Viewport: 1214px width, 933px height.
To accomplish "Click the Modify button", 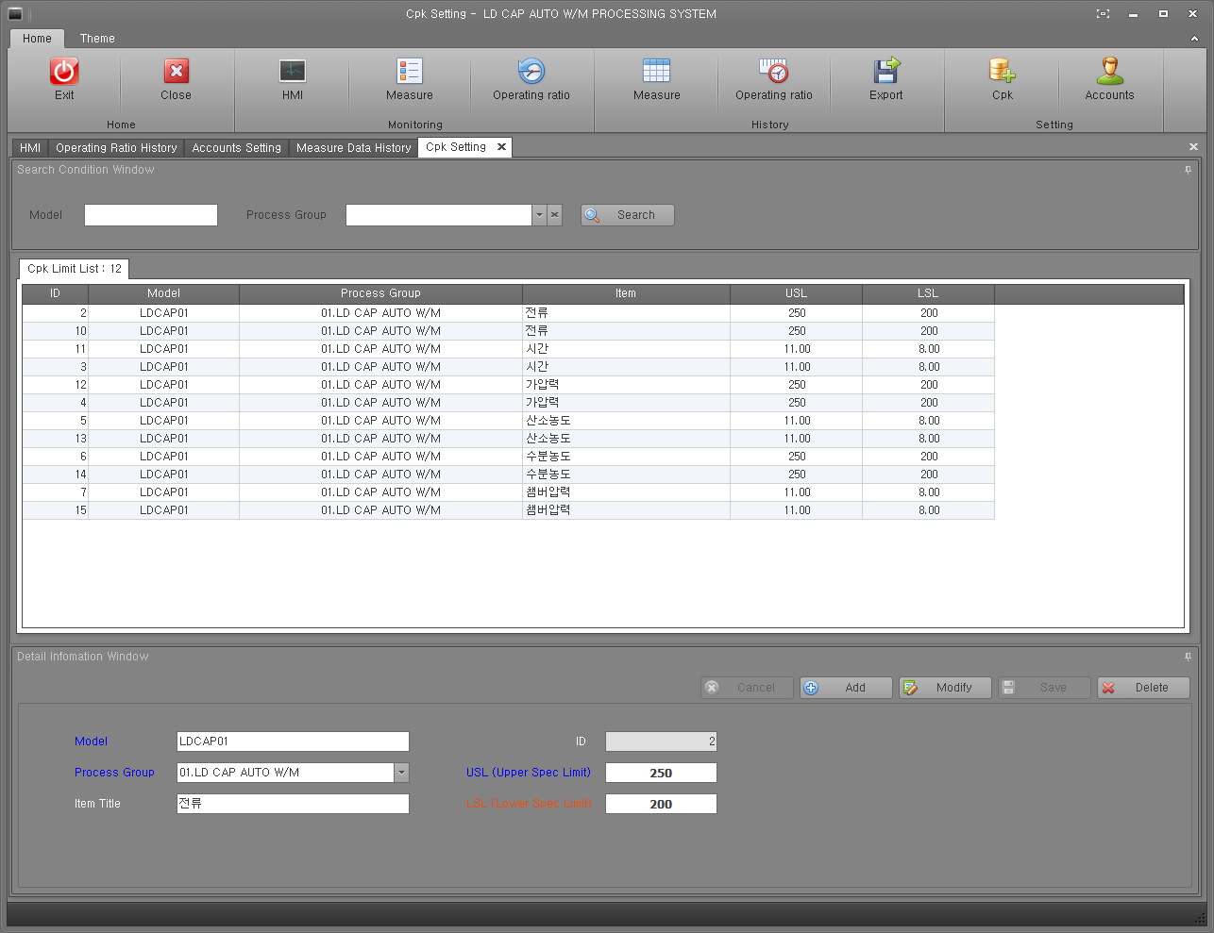I will (945, 688).
